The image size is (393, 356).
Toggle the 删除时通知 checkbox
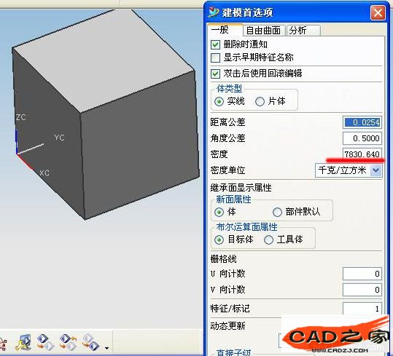215,45
